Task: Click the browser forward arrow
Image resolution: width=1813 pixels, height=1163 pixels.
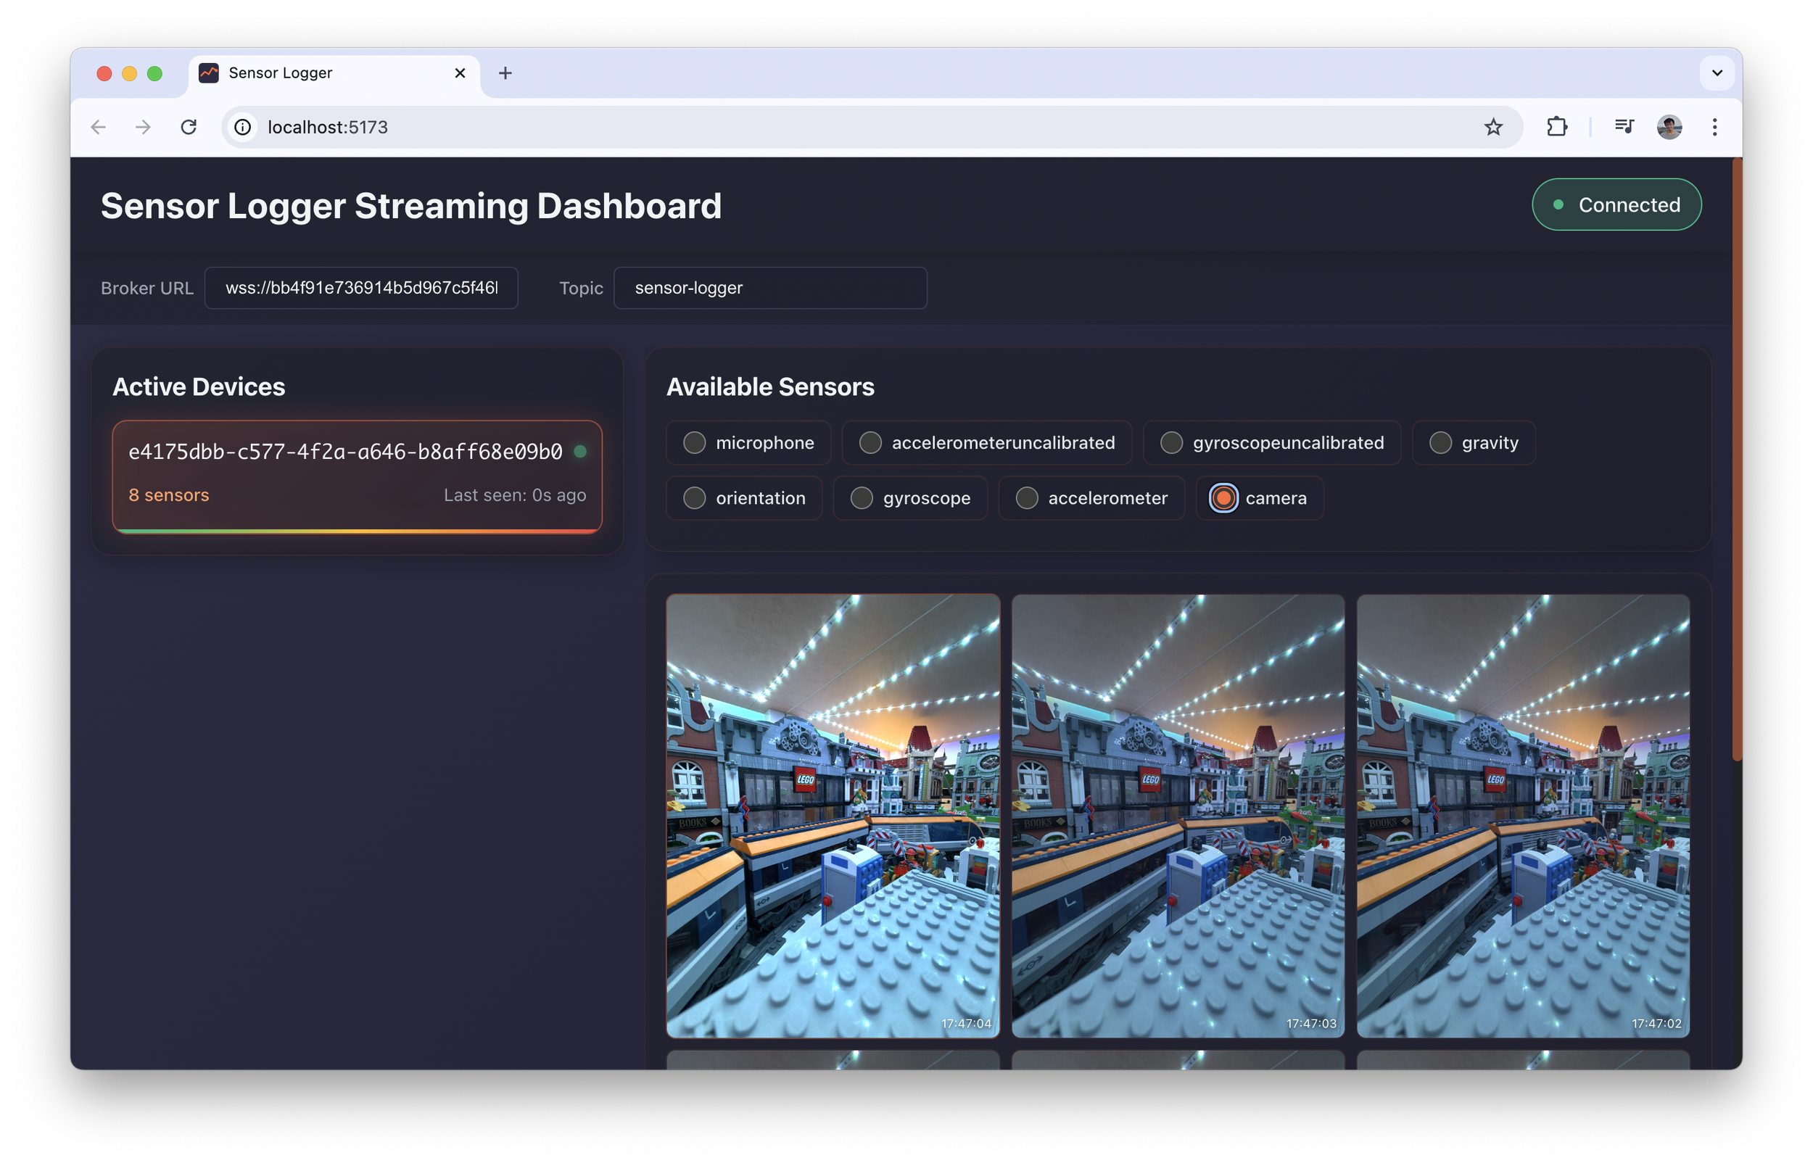Action: click(x=143, y=127)
